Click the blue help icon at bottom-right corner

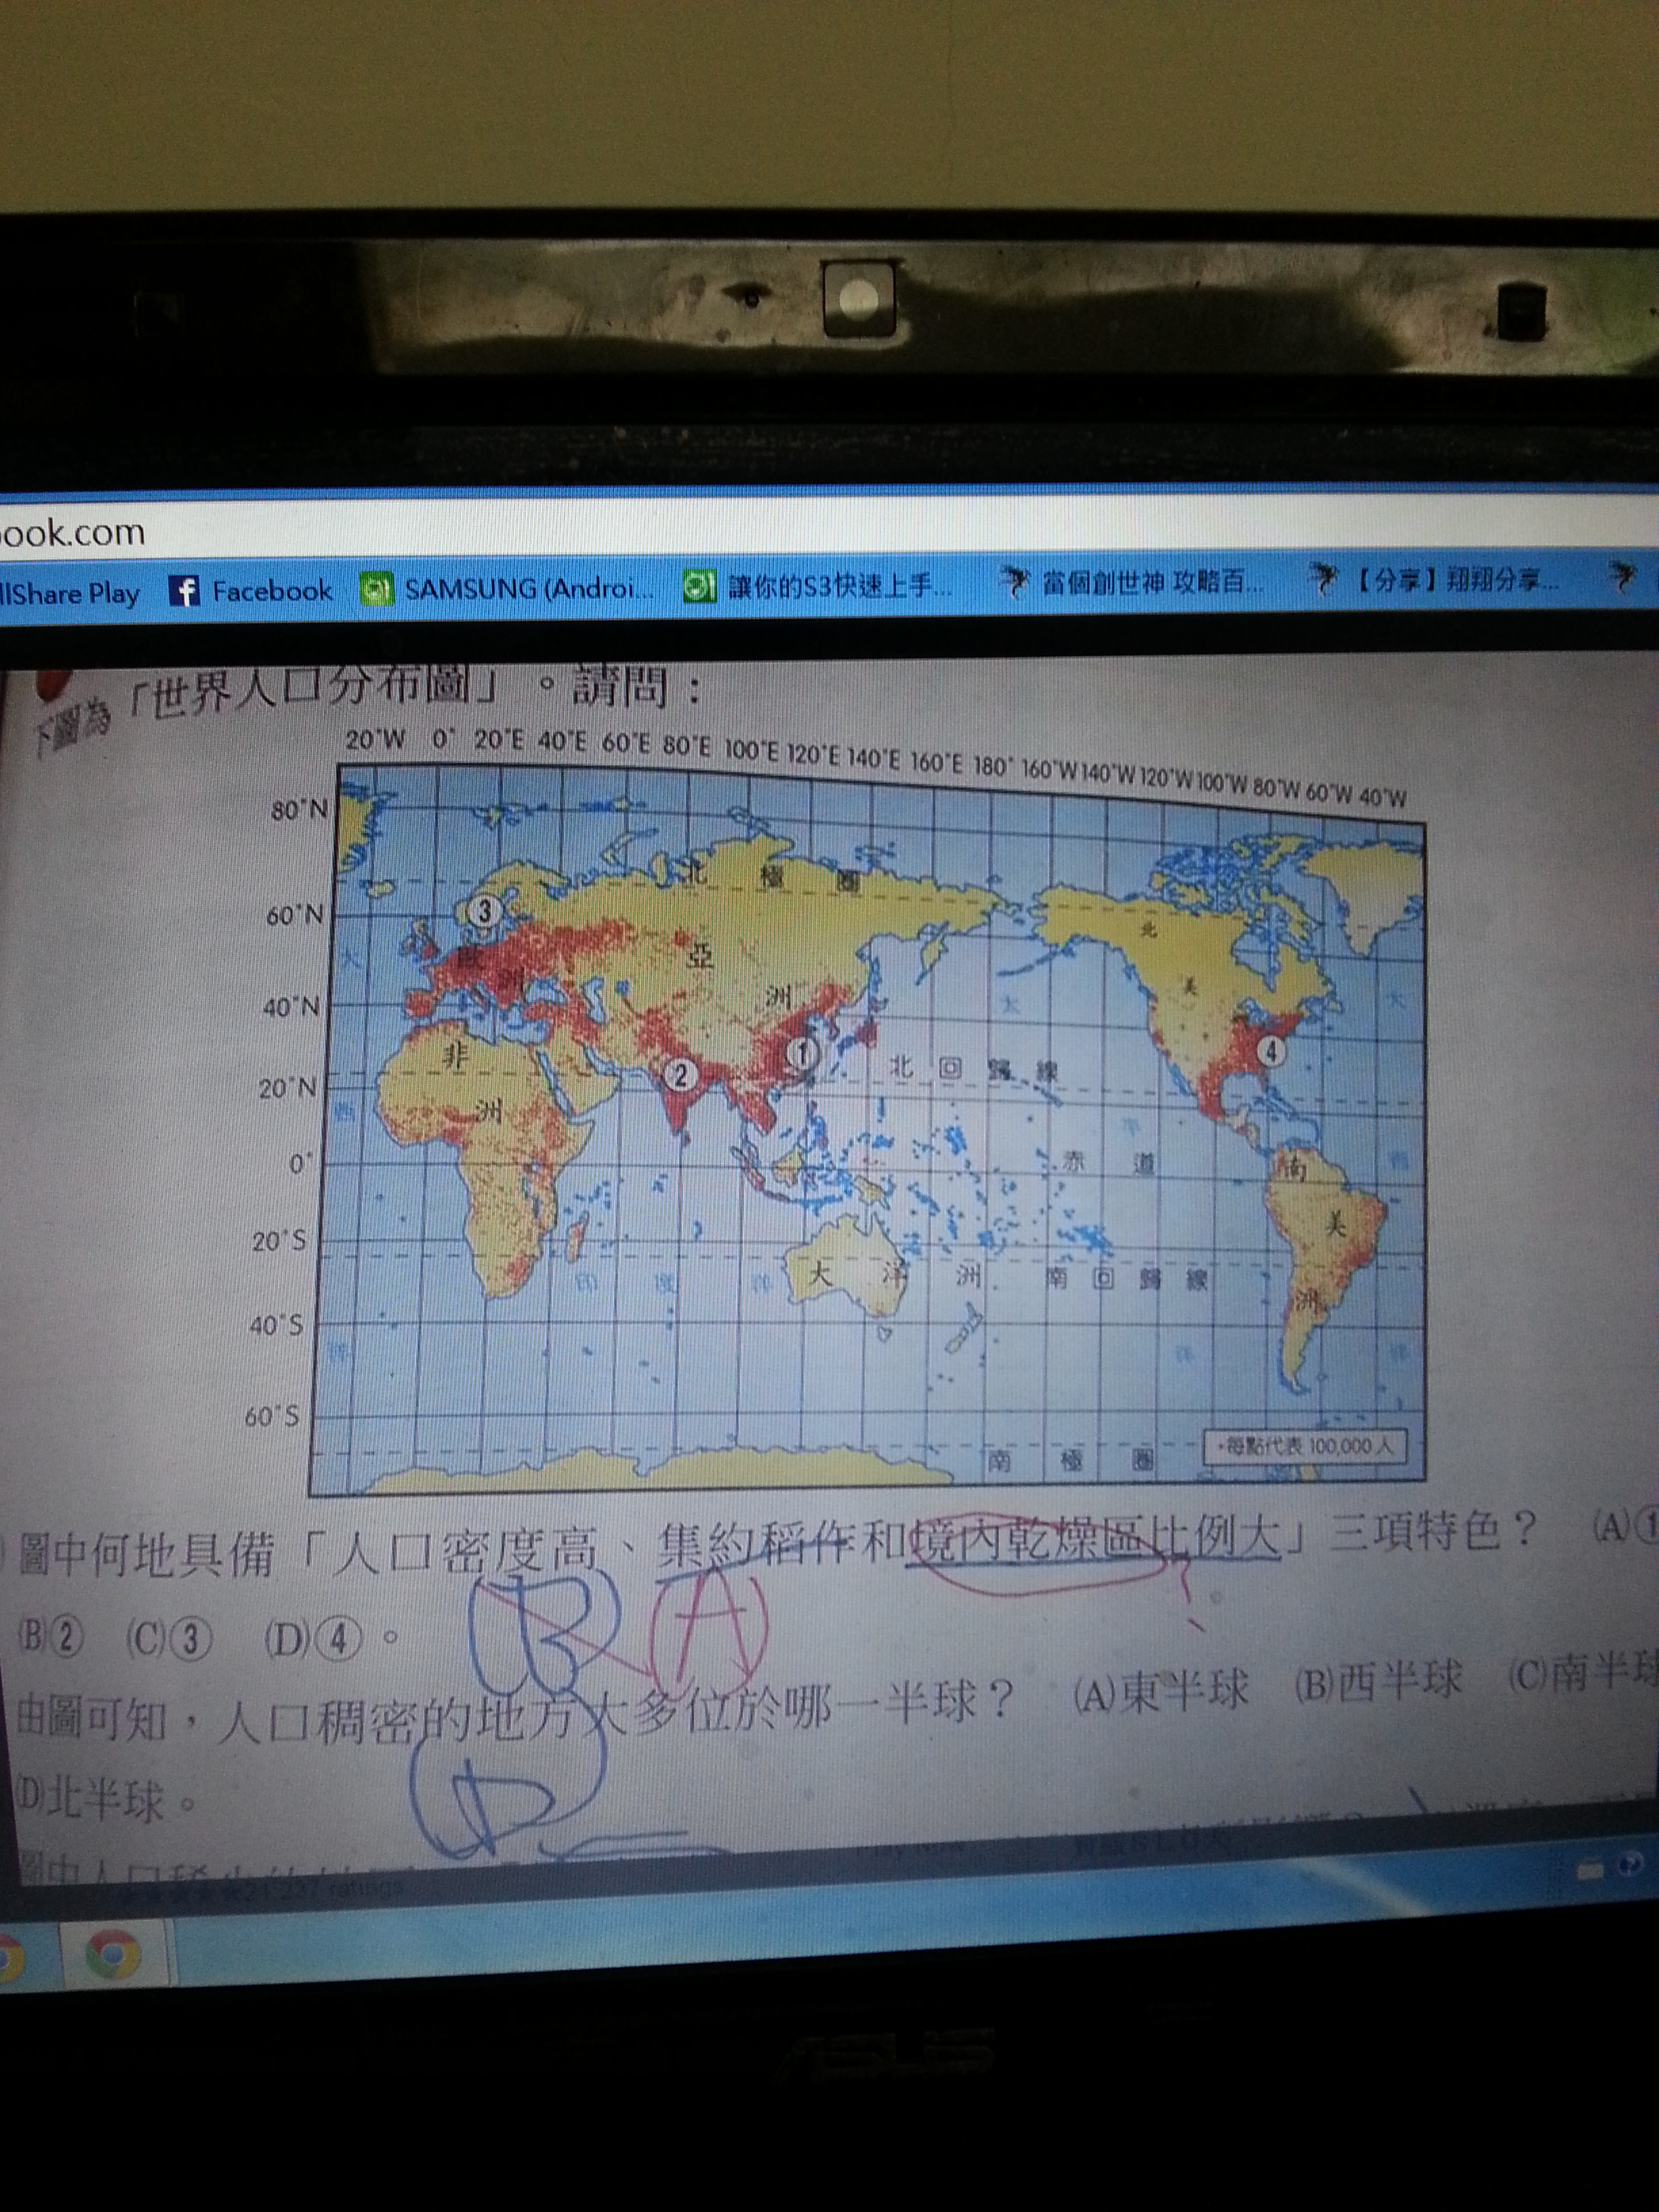(x=1631, y=1863)
